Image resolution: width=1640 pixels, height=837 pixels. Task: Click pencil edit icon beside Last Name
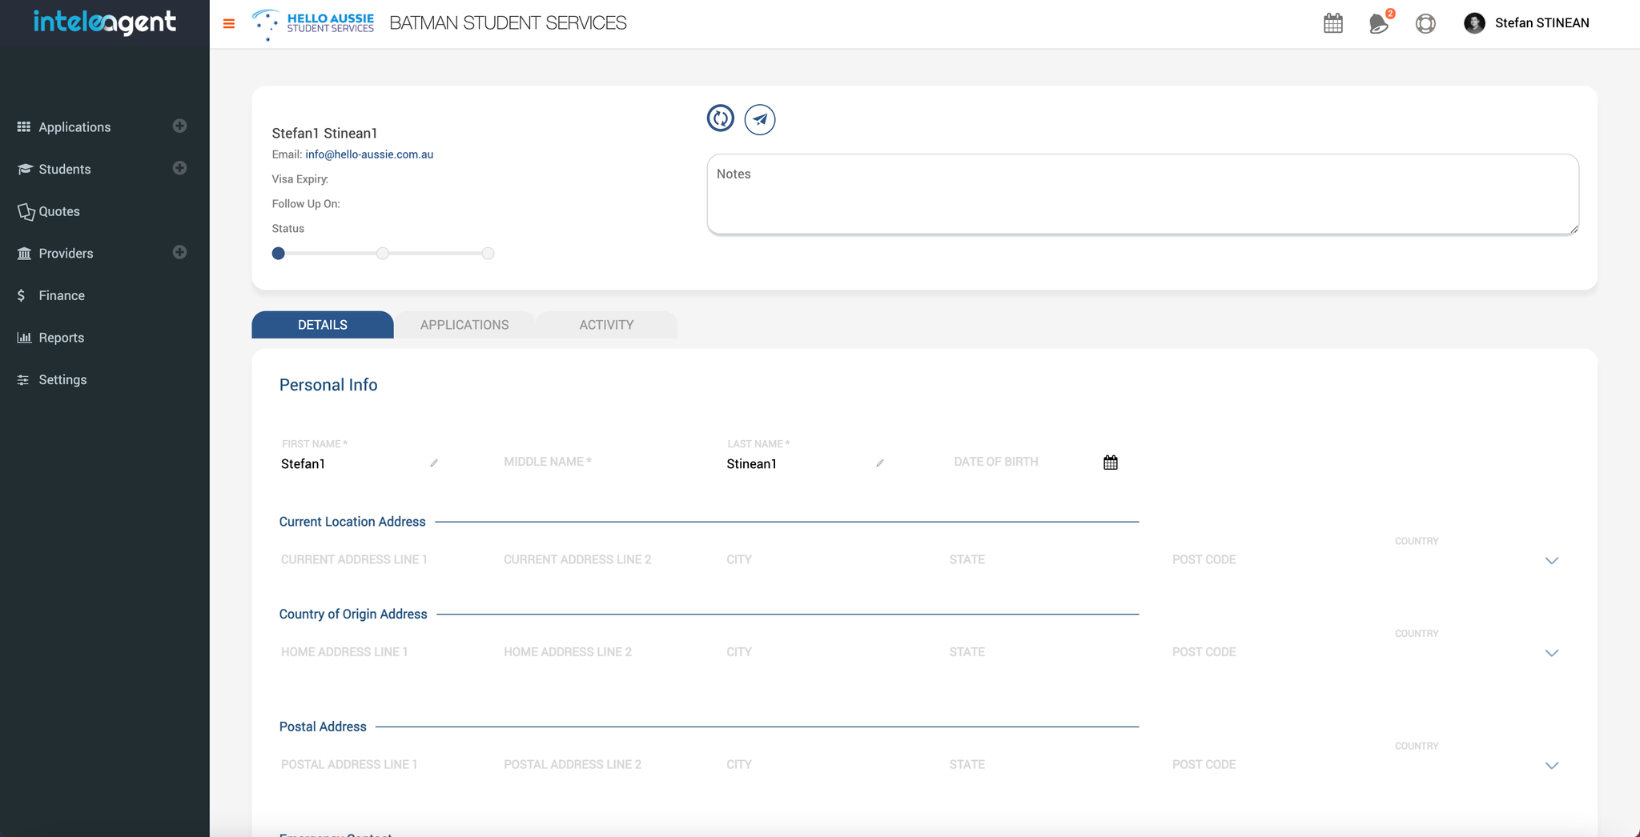point(879,463)
